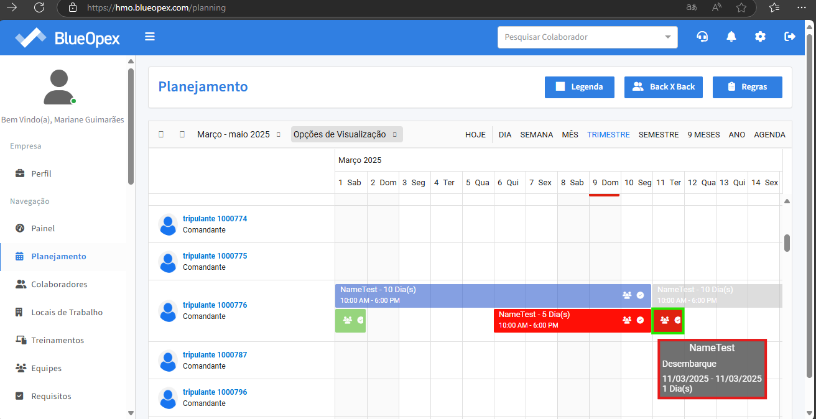
Task: Click the 9 Dom column header
Action: [x=605, y=183]
